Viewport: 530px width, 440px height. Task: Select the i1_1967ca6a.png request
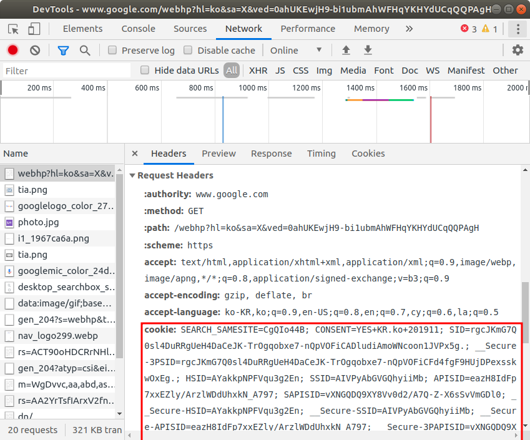[x=58, y=238]
